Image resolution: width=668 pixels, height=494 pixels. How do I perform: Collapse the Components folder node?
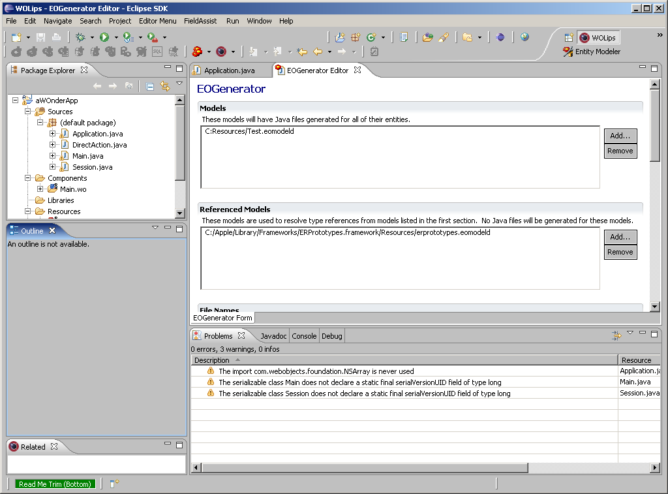pyautogui.click(x=27, y=178)
